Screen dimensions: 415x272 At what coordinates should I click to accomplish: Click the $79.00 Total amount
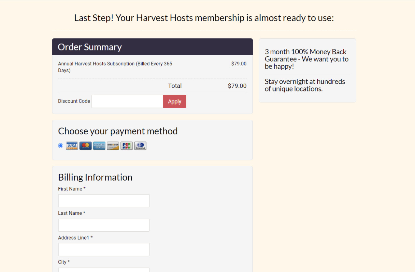pyautogui.click(x=237, y=86)
